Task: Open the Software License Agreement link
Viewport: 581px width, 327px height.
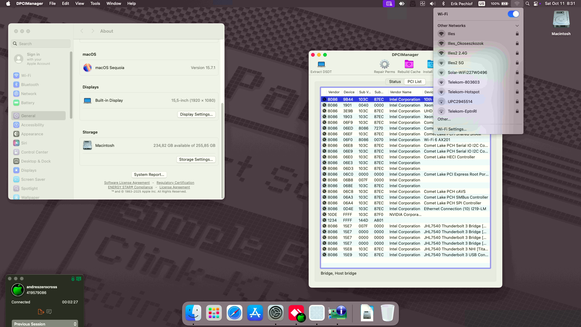Action: pyautogui.click(x=127, y=183)
